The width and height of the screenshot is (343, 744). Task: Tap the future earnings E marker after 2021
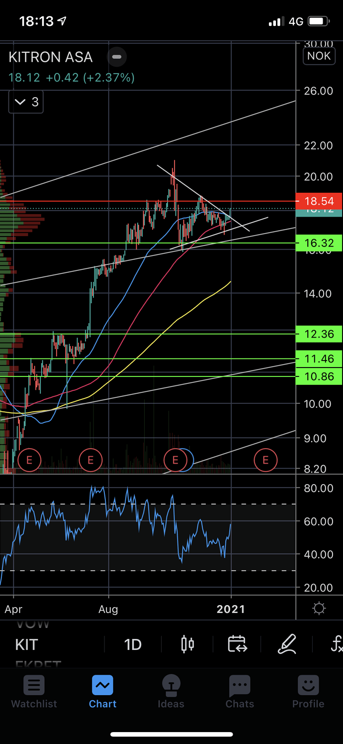pyautogui.click(x=265, y=460)
